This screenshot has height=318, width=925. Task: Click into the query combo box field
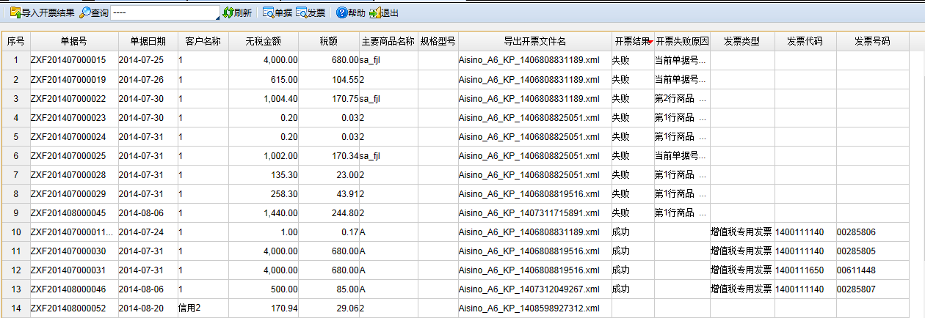point(163,13)
